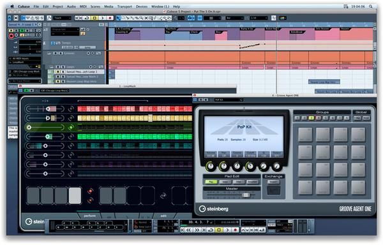The width and height of the screenshot is (383, 245).
Task: Click the Heaven Loop Mas Intro clip
Action: (324, 82)
